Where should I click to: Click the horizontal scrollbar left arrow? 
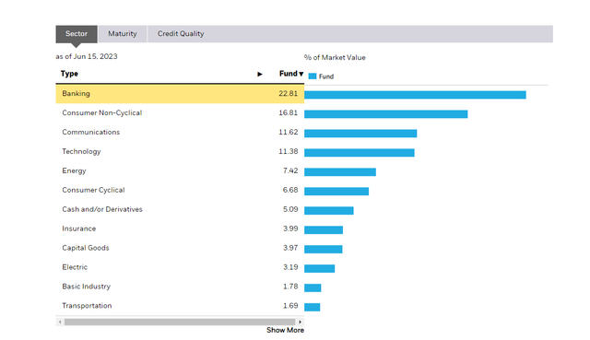60,322
